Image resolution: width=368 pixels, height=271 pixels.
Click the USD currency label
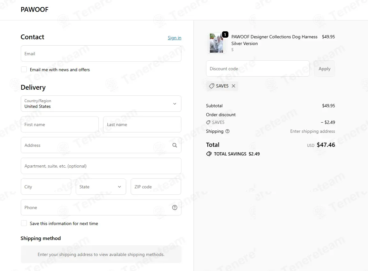pyautogui.click(x=310, y=145)
